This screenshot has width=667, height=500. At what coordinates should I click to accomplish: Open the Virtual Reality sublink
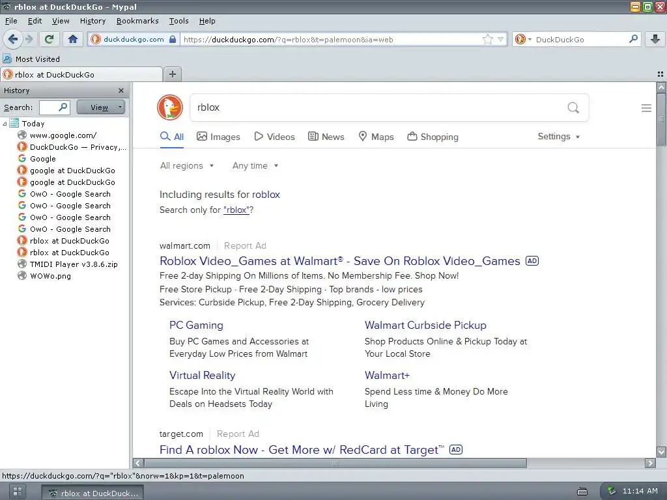[x=202, y=376]
